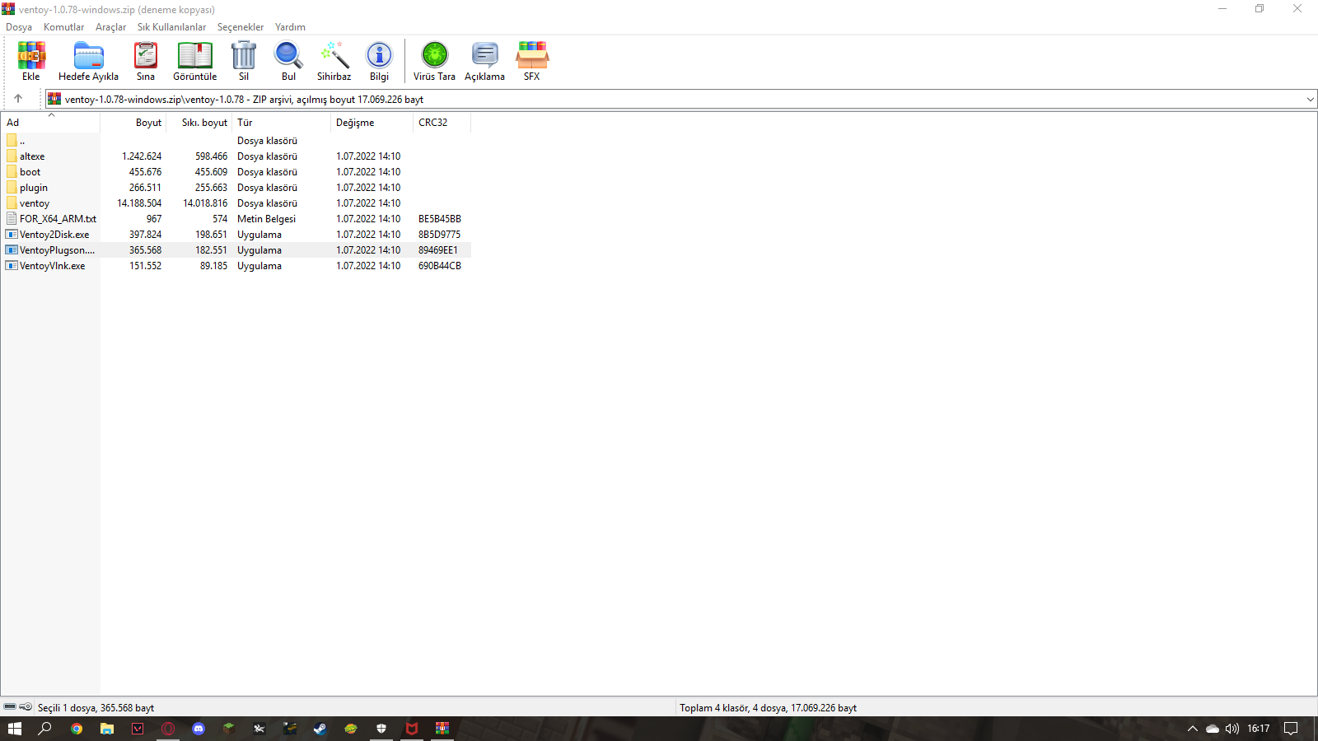
Task: Click the Minecraft grass block taskbar icon
Action: click(x=229, y=729)
